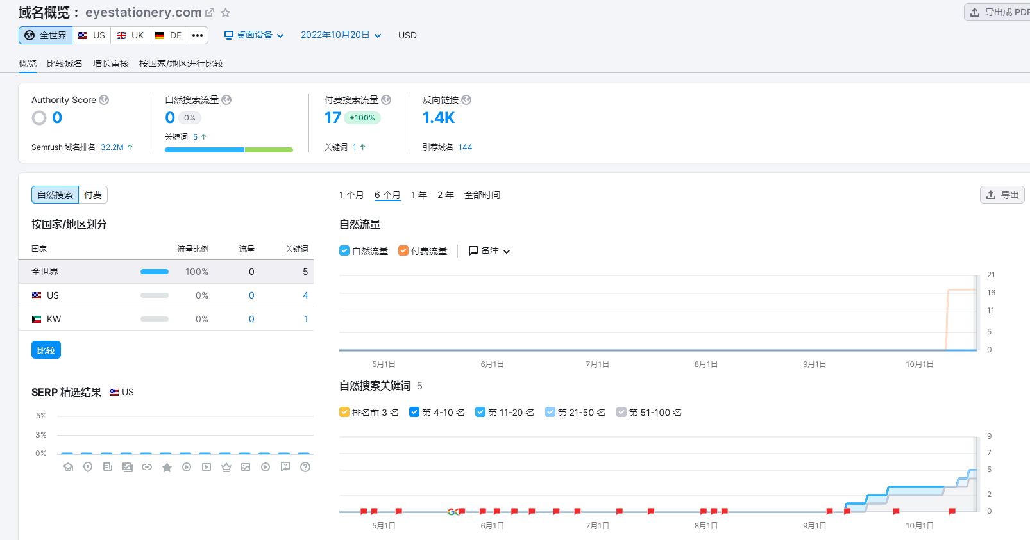The width and height of the screenshot is (1030, 540).
Task: Open backlinks 1.4K value
Action: click(x=439, y=118)
